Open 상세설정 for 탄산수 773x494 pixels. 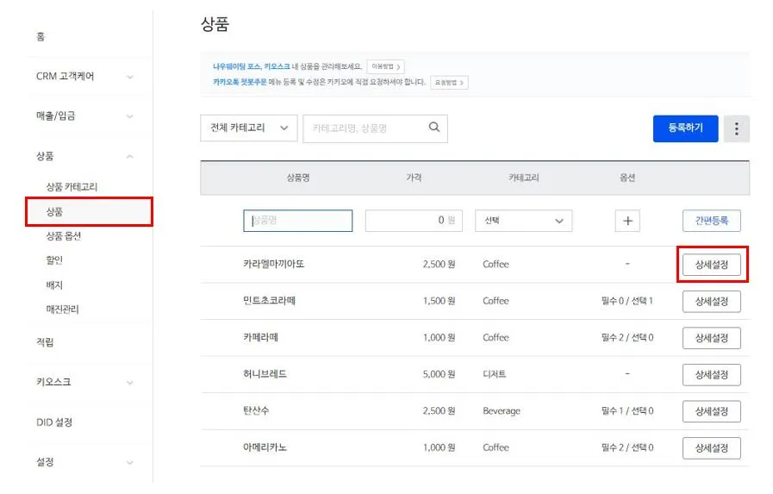[711, 411]
